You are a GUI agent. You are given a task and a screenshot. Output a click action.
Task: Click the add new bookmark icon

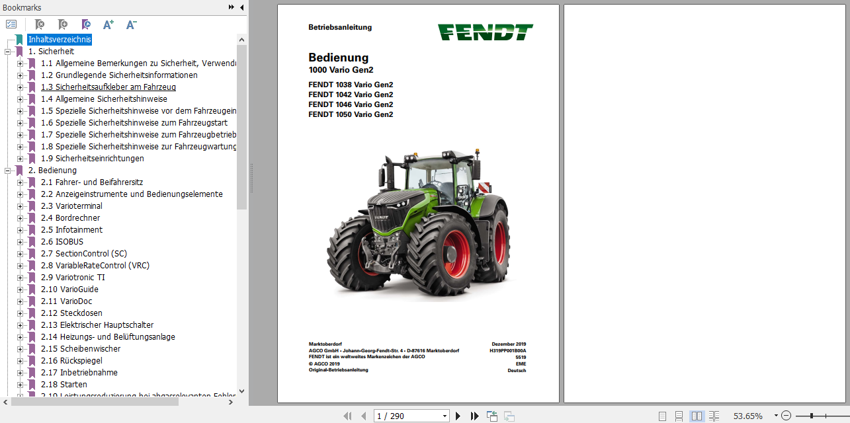(63, 24)
